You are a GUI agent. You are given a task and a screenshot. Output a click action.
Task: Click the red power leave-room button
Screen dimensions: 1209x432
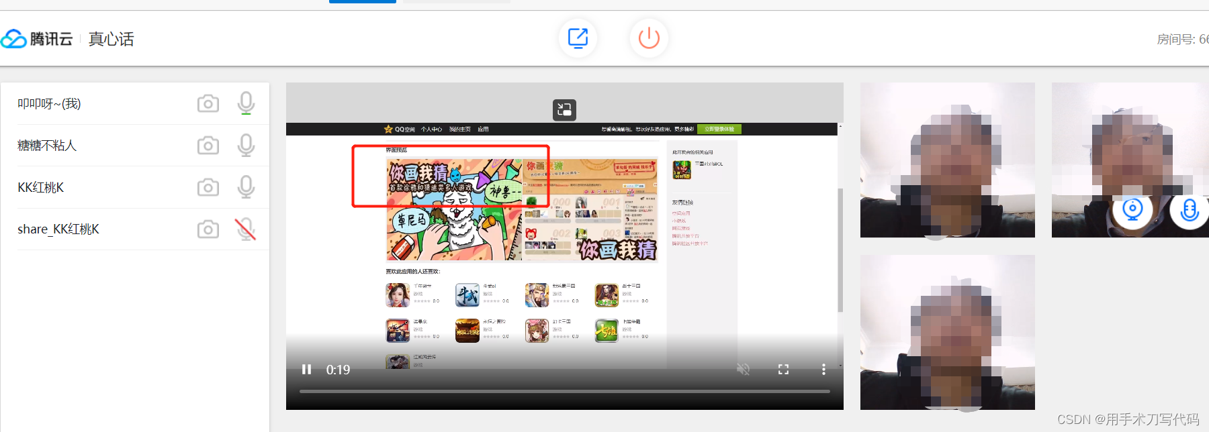(x=649, y=38)
